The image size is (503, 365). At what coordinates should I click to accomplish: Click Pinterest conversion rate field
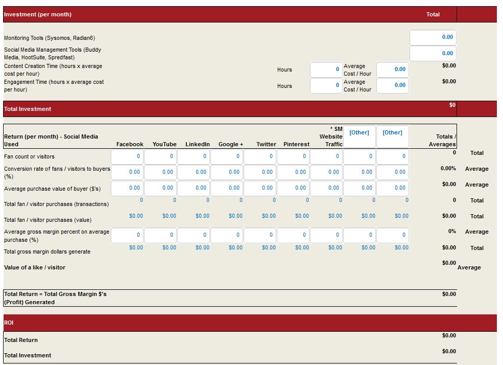[293, 172]
